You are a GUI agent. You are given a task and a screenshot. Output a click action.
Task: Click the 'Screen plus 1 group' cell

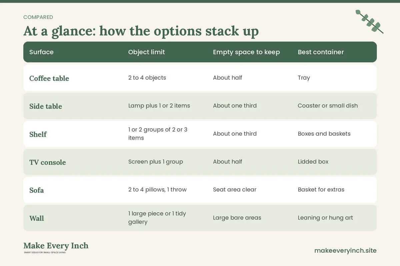click(x=156, y=162)
